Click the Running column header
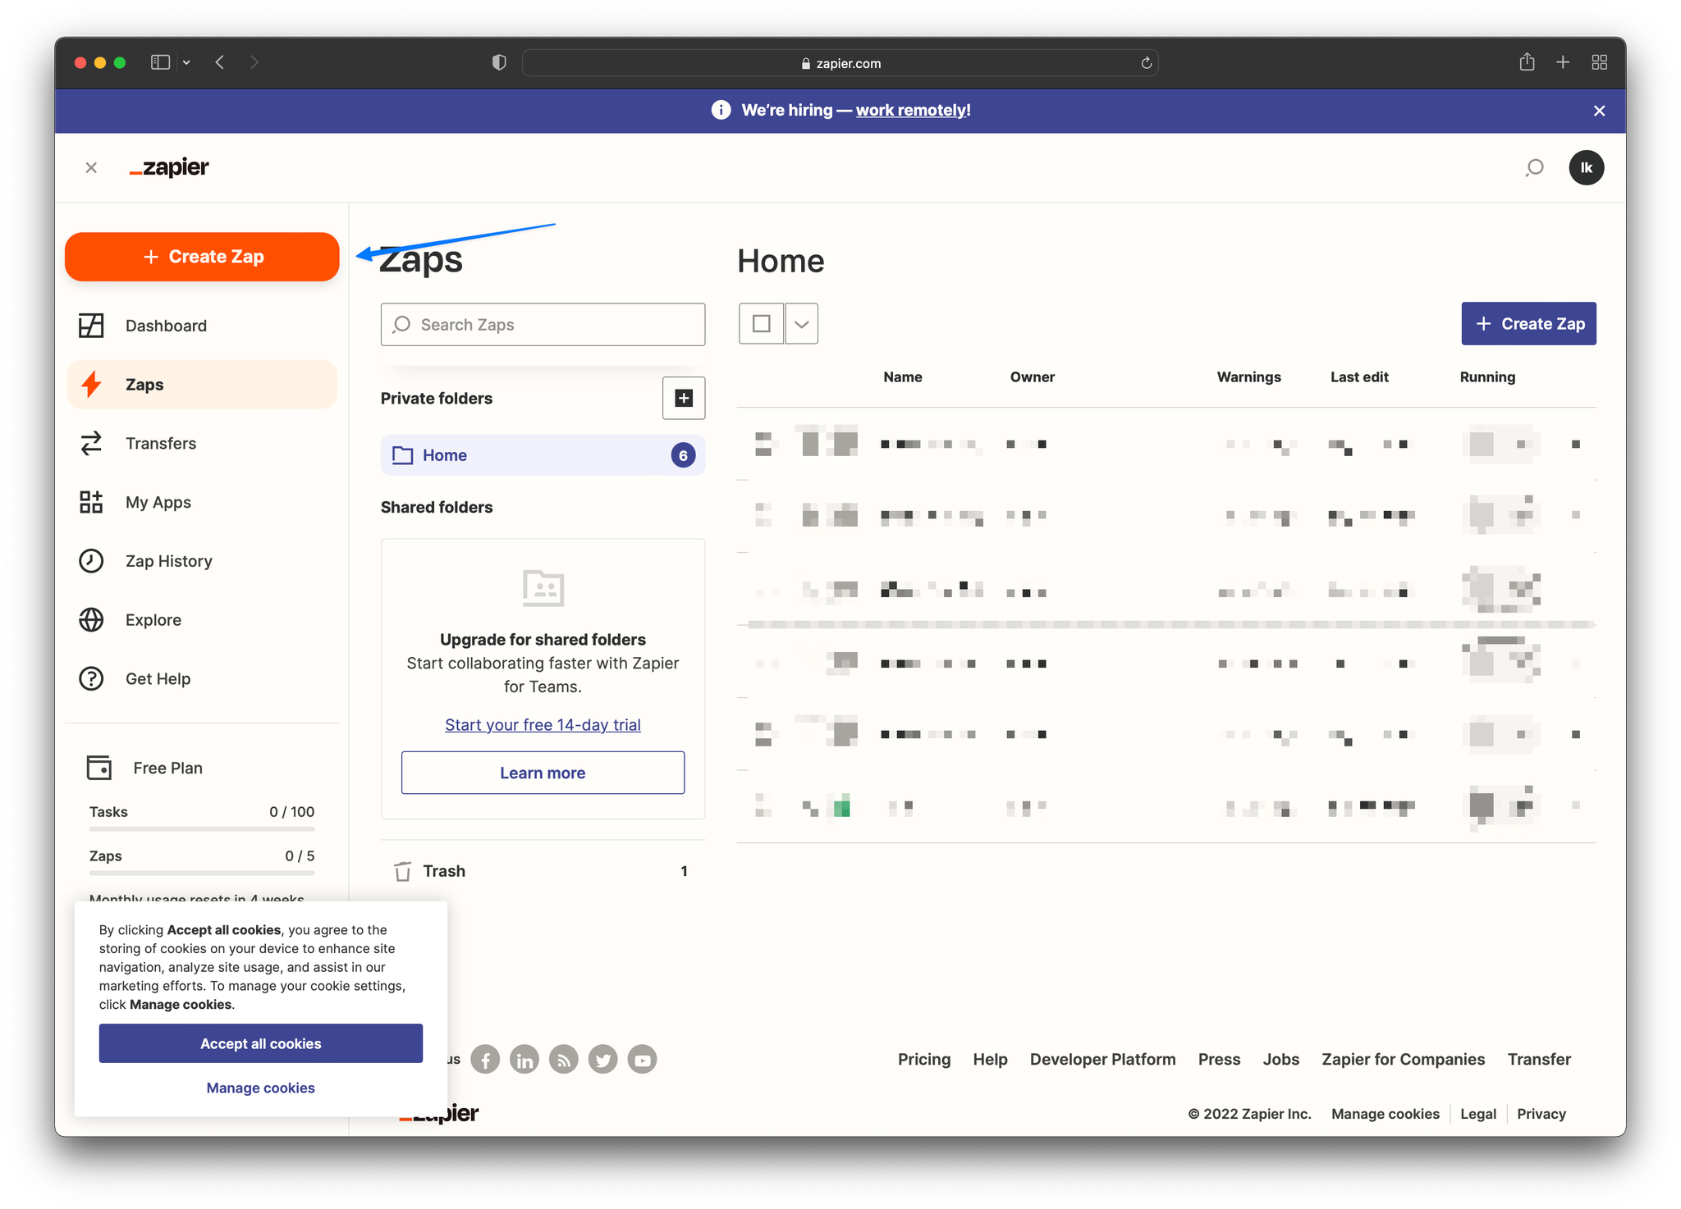 click(1487, 376)
